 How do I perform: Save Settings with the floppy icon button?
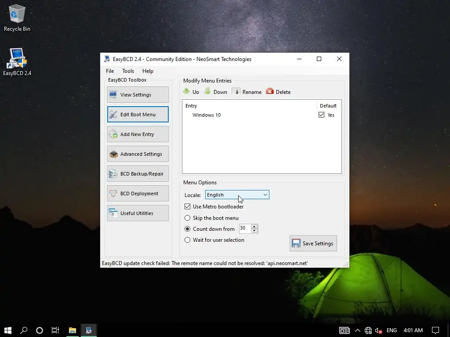[313, 243]
